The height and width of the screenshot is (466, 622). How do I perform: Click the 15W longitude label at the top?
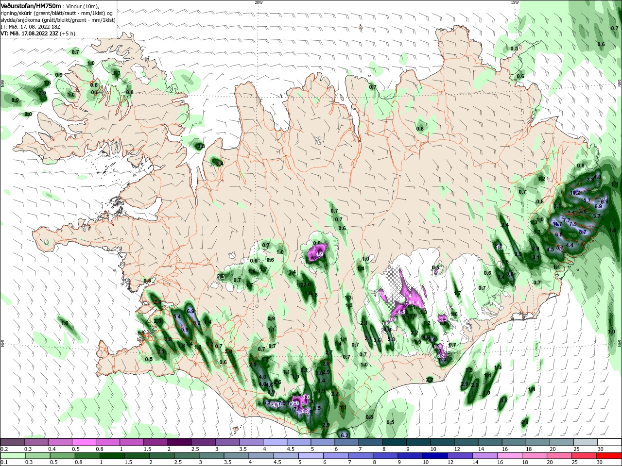tap(515, 2)
